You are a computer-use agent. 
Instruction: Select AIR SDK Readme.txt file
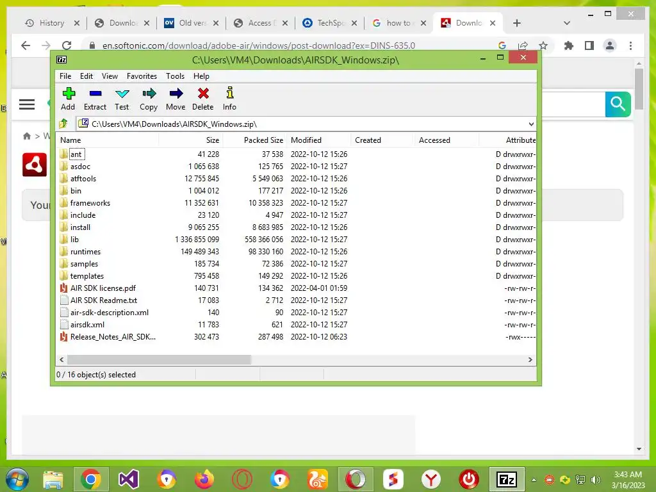pos(103,300)
